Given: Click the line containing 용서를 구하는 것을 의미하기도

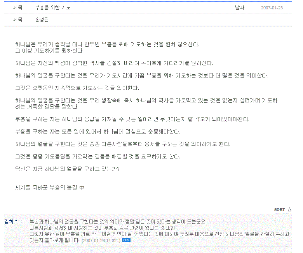Looking at the screenshot, I should pos(123,144).
